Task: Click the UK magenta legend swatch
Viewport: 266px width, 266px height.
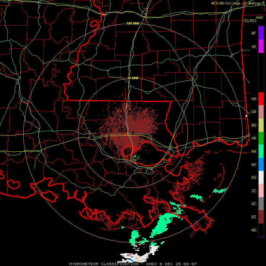Action: (261, 46)
